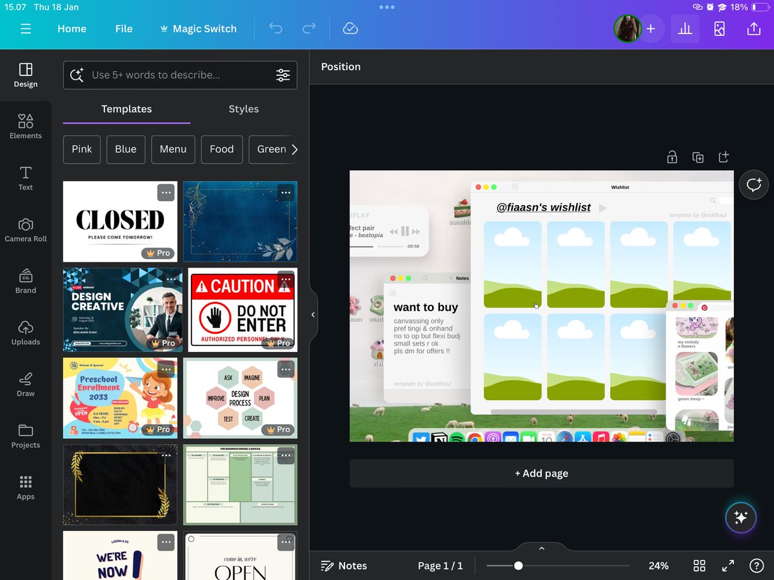Lock the page with padlock icon
The width and height of the screenshot is (774, 580).
pyautogui.click(x=672, y=157)
